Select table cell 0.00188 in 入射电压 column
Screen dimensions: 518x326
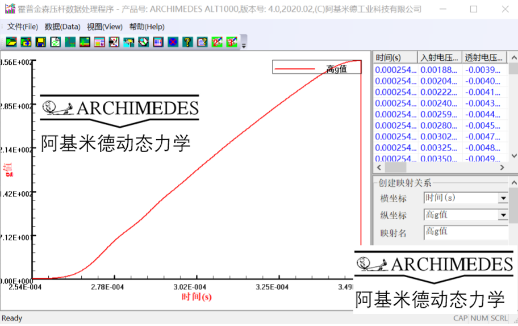[438, 70]
